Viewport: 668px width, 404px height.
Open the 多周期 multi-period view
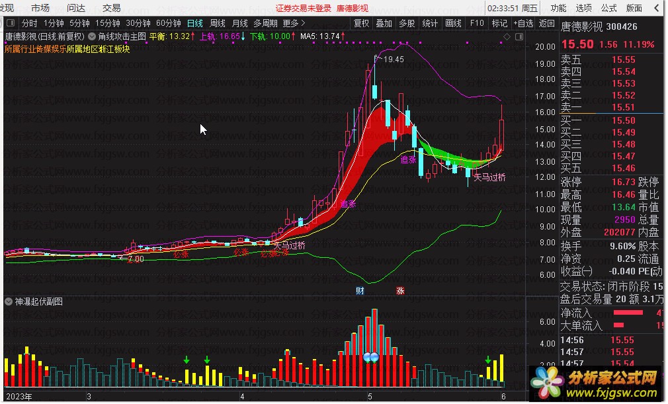[x=265, y=23]
